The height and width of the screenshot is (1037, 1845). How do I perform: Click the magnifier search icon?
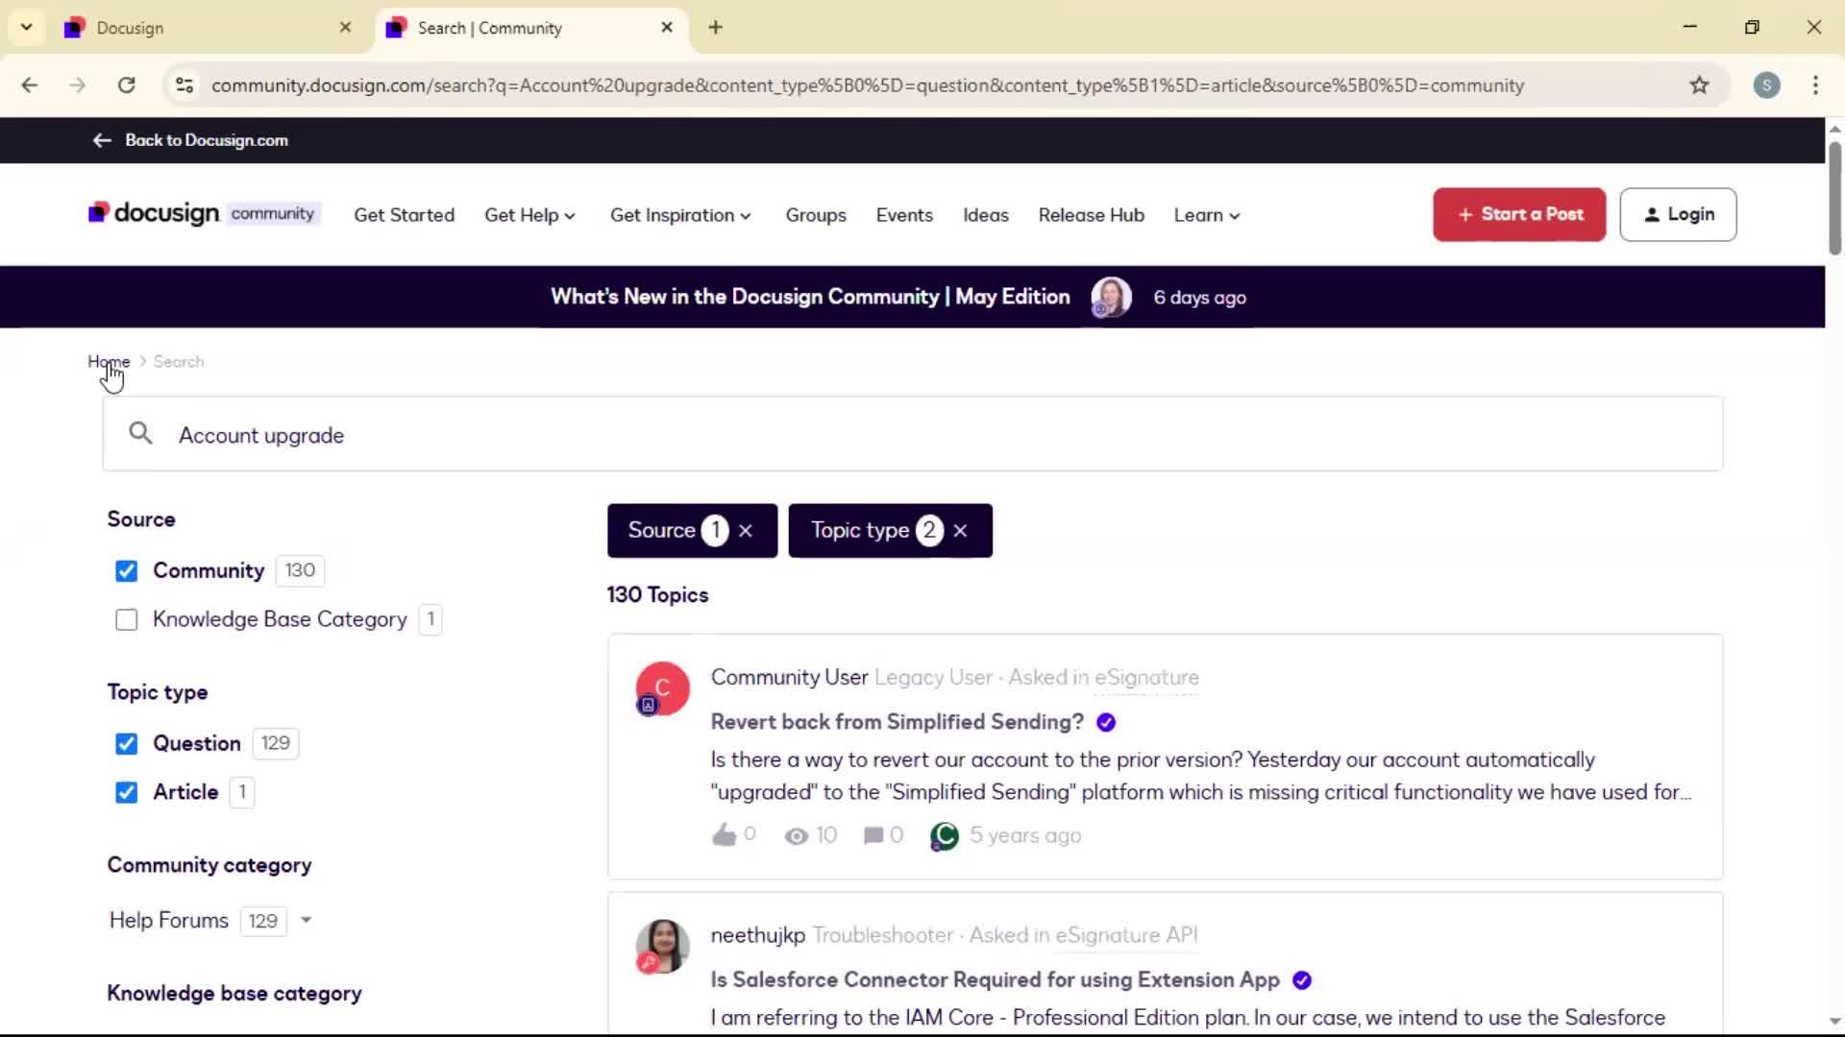coord(140,434)
